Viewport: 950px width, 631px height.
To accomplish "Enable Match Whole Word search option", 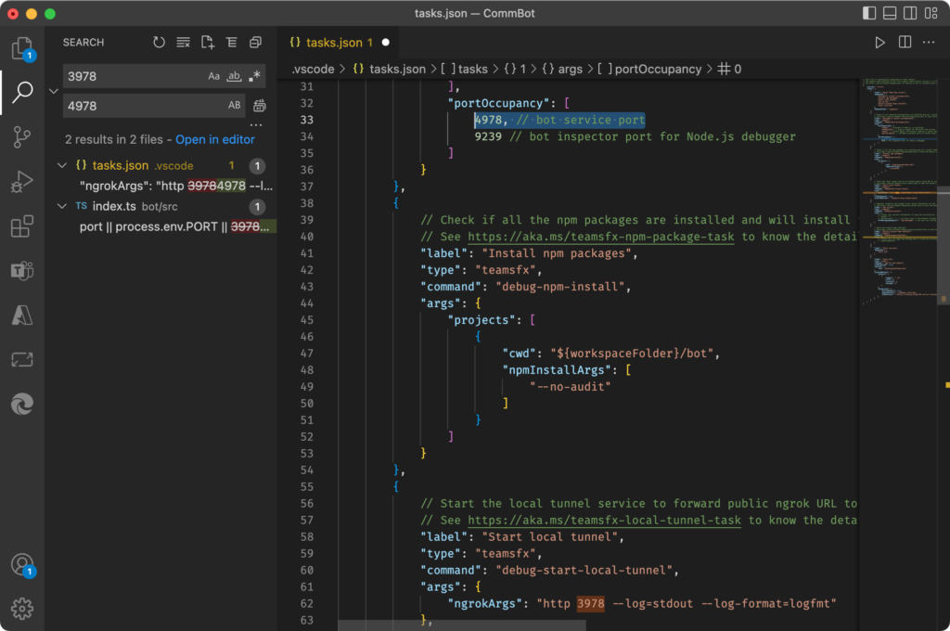I will 236,77.
